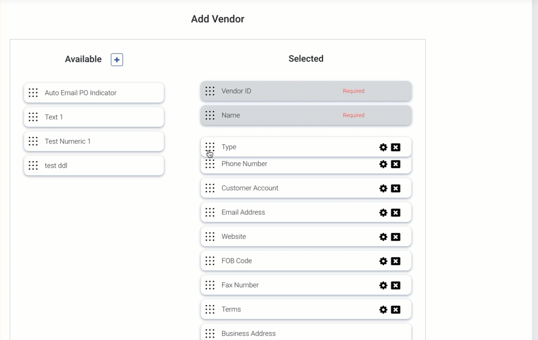Remove the Phone Number field
This screenshot has height=340, width=538.
tap(396, 164)
